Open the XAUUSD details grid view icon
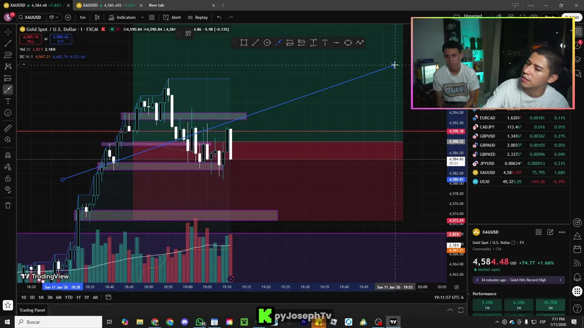This screenshot has height=328, width=584. [x=538, y=232]
